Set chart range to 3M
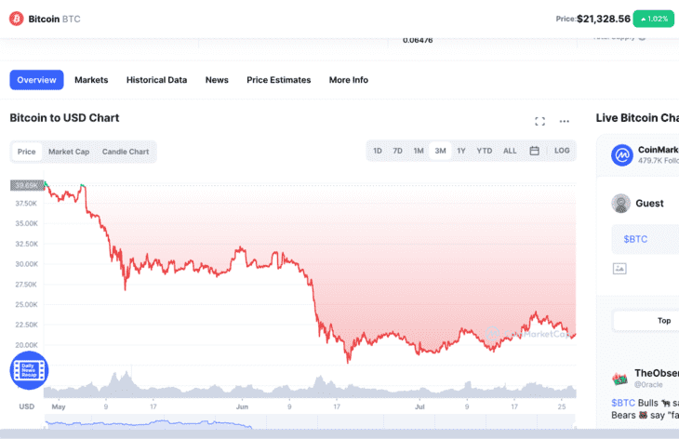 pyautogui.click(x=440, y=151)
